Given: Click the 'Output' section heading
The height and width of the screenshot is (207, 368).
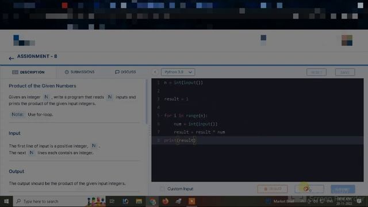Looking at the screenshot, I should pyautogui.click(x=17, y=171).
